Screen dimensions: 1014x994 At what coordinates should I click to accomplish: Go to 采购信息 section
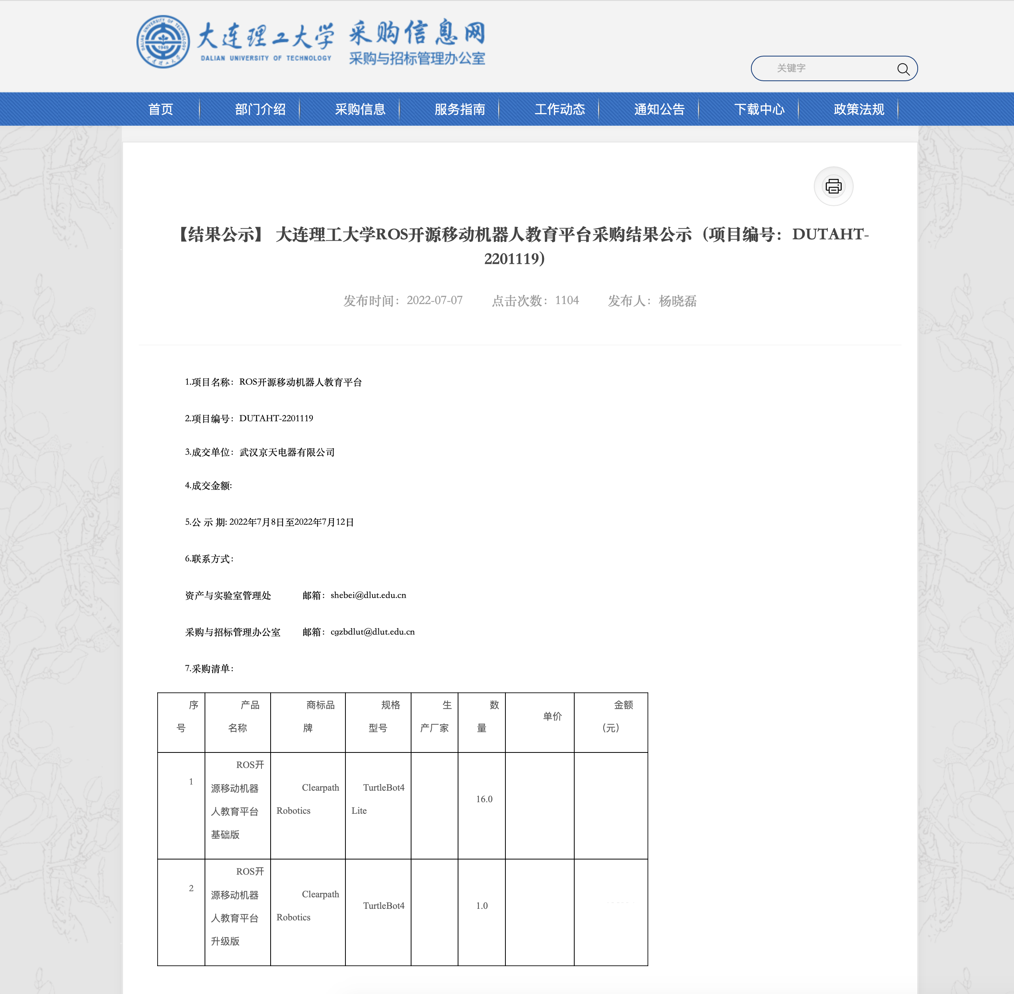coord(360,109)
